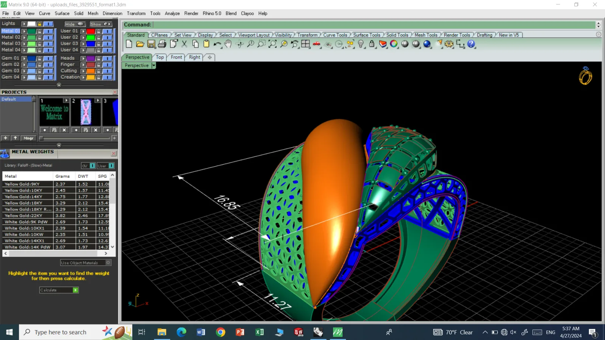Click the ring icon in viewport corner
Image resolution: width=605 pixels, height=340 pixels.
585,76
